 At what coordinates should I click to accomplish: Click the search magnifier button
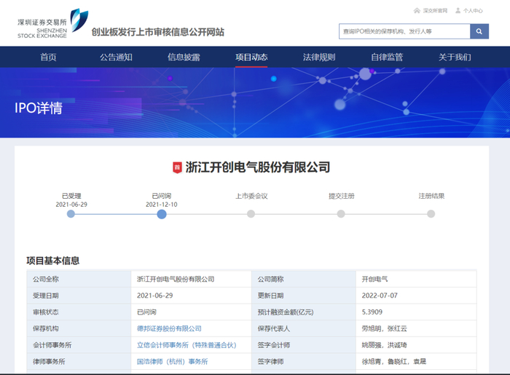click(x=479, y=31)
